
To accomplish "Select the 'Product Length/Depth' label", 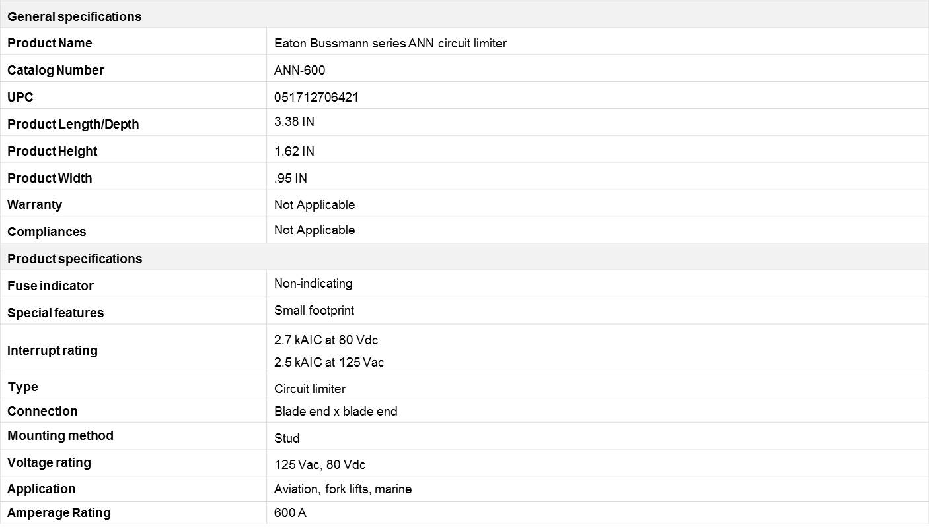I will pos(73,125).
